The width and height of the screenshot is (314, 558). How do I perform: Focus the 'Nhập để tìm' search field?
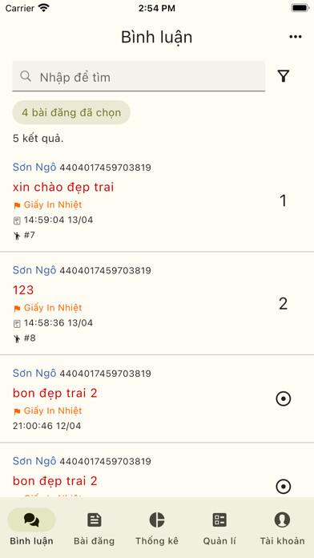point(139,76)
